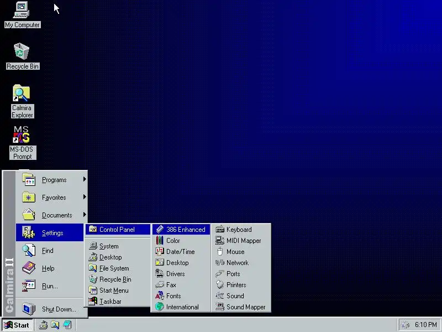
Task: Open Sound Mapper in the Control Panel menu
Action: click(241, 307)
